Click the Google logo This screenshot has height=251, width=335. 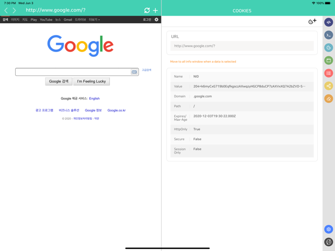click(80, 45)
